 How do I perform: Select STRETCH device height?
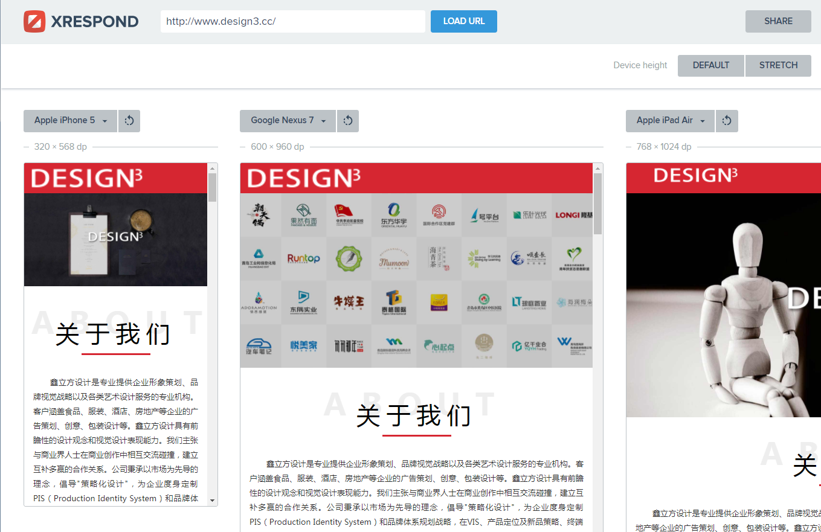click(778, 65)
